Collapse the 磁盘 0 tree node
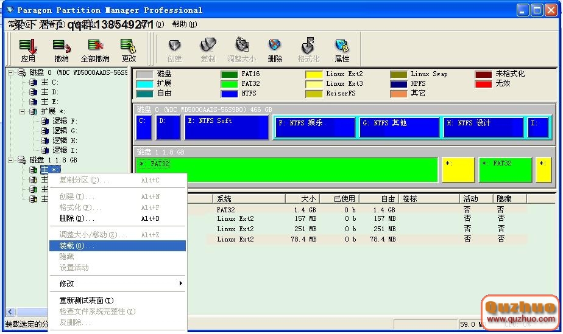 coord(11,72)
